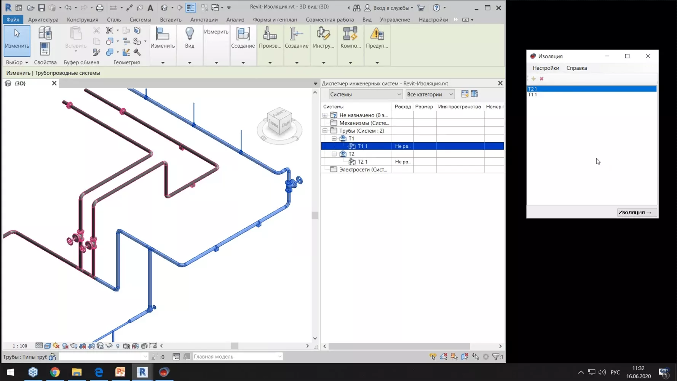Click the Измерить tool on the ribbon
The image size is (677, 381).
[216, 32]
